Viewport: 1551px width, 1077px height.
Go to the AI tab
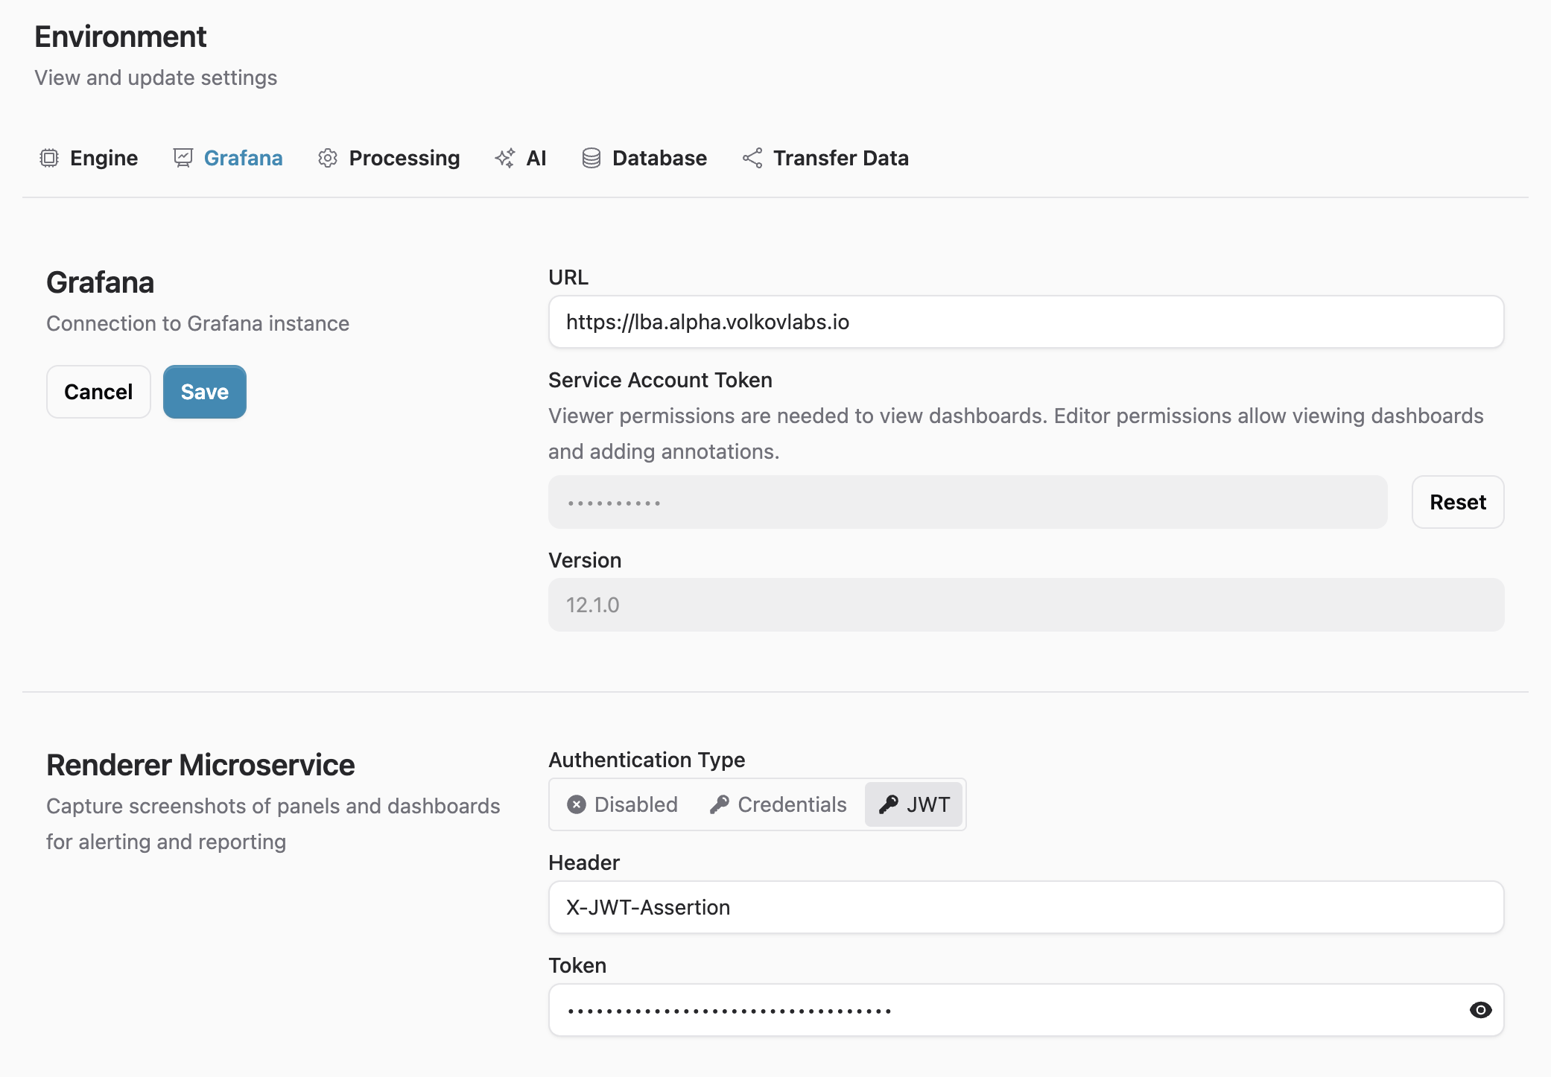[521, 158]
